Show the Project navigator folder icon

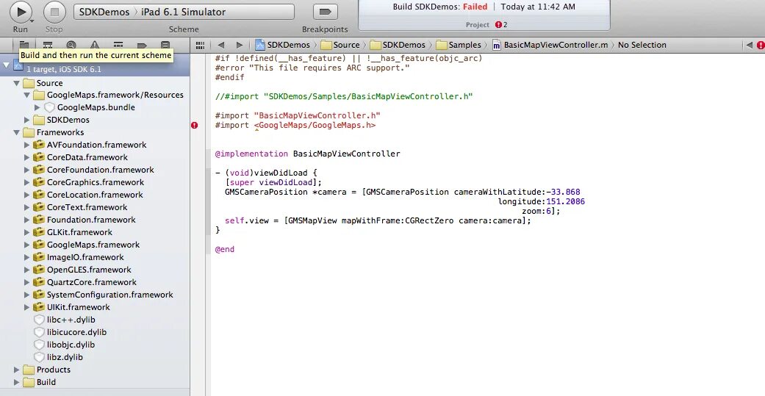point(24,45)
